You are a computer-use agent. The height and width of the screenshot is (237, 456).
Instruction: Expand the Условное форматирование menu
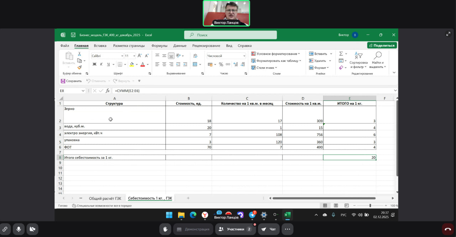[275, 54]
